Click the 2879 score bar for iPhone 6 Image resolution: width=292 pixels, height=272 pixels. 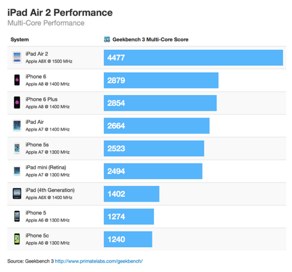click(x=161, y=80)
